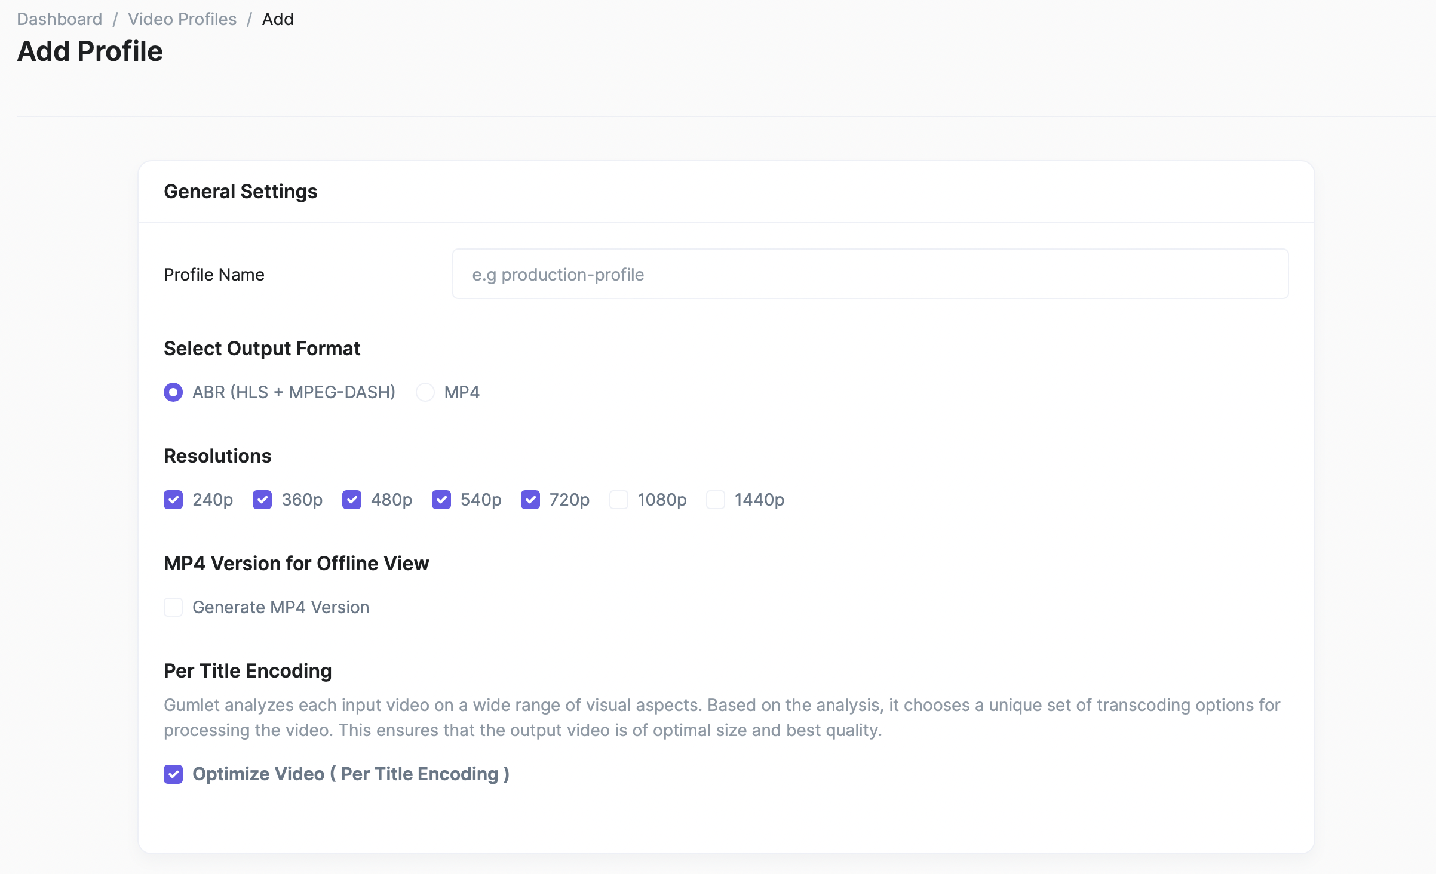Image resolution: width=1436 pixels, height=874 pixels.
Task: Select ABR (HLS + MPEG-DASH) radio button
Action: (x=173, y=392)
